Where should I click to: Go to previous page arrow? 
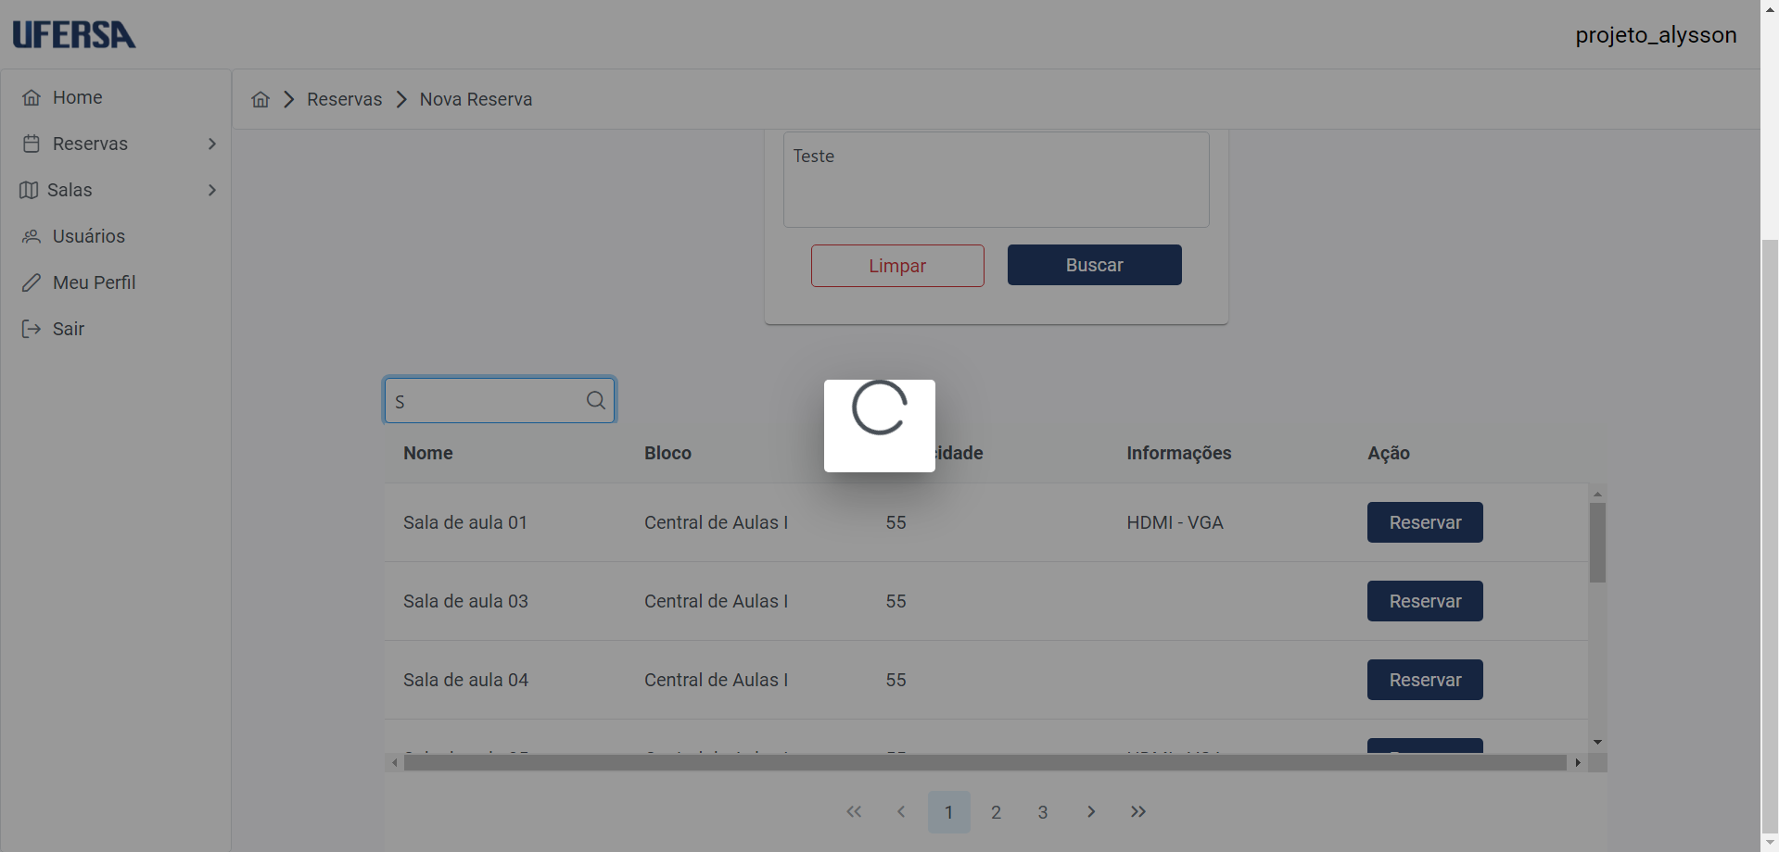pos(901,811)
